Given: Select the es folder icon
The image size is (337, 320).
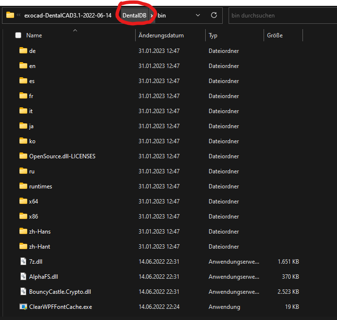Looking at the screenshot, I should 23,81.
